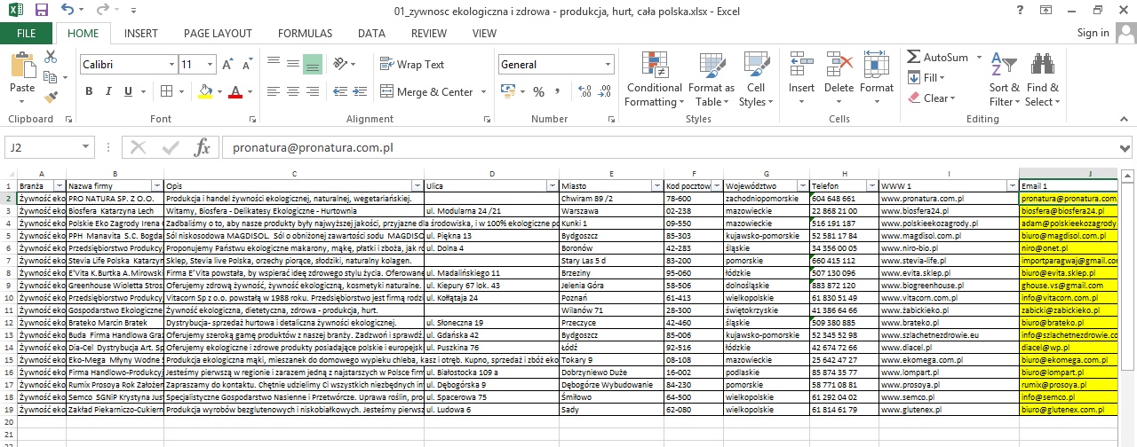The height and width of the screenshot is (447, 1137).
Task: Open the WWW 1 column filter dropdown
Action: (x=1013, y=186)
